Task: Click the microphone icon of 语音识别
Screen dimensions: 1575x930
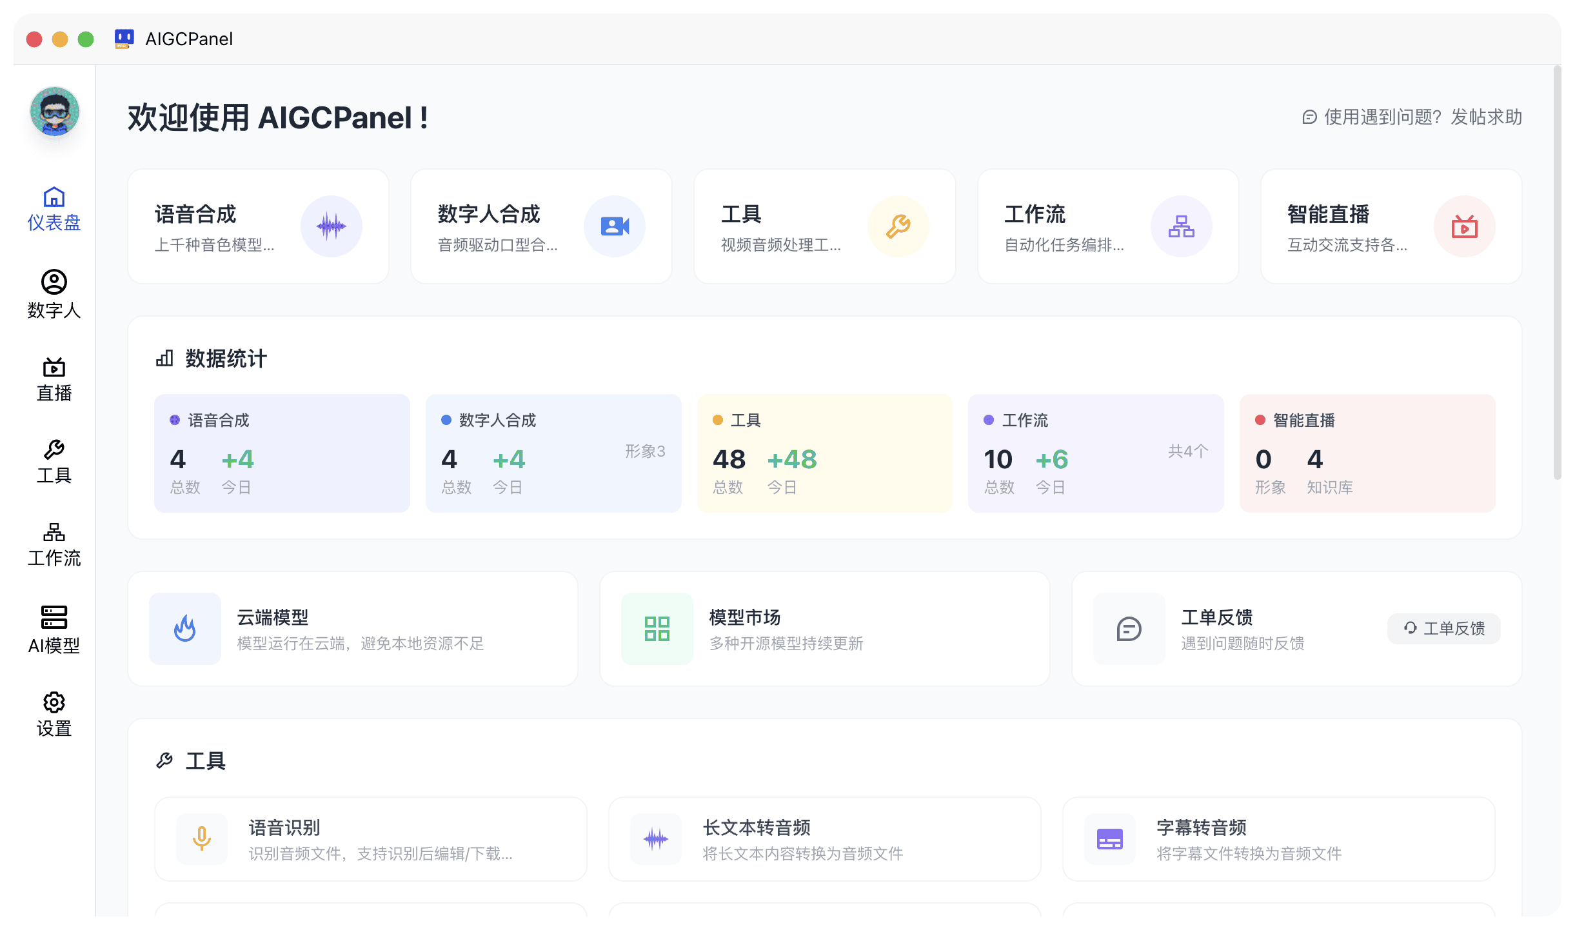Action: [202, 839]
